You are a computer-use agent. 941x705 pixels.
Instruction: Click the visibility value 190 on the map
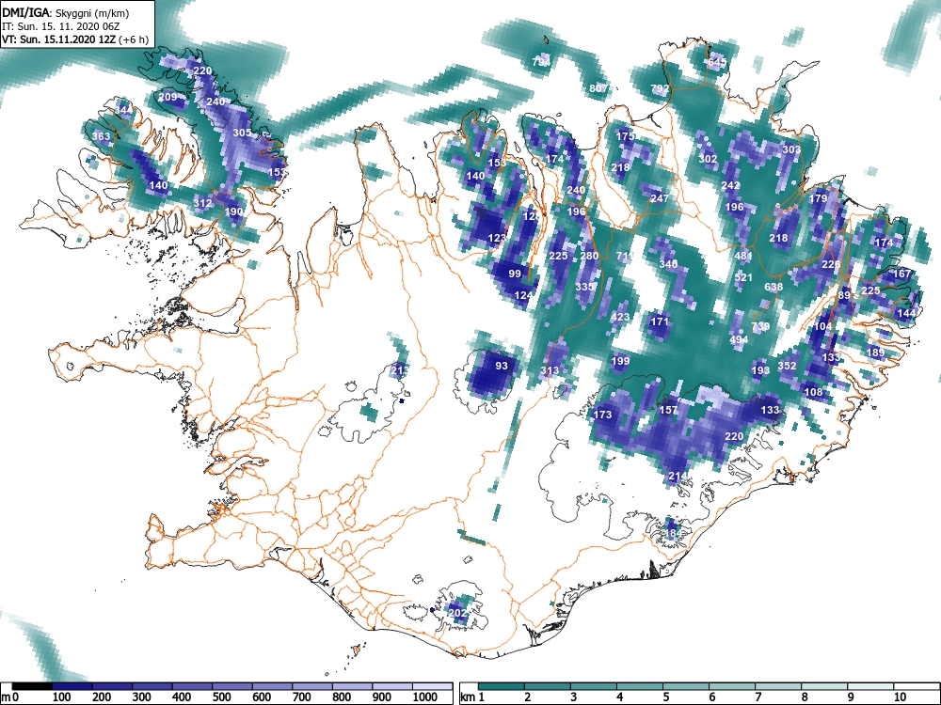pos(233,211)
